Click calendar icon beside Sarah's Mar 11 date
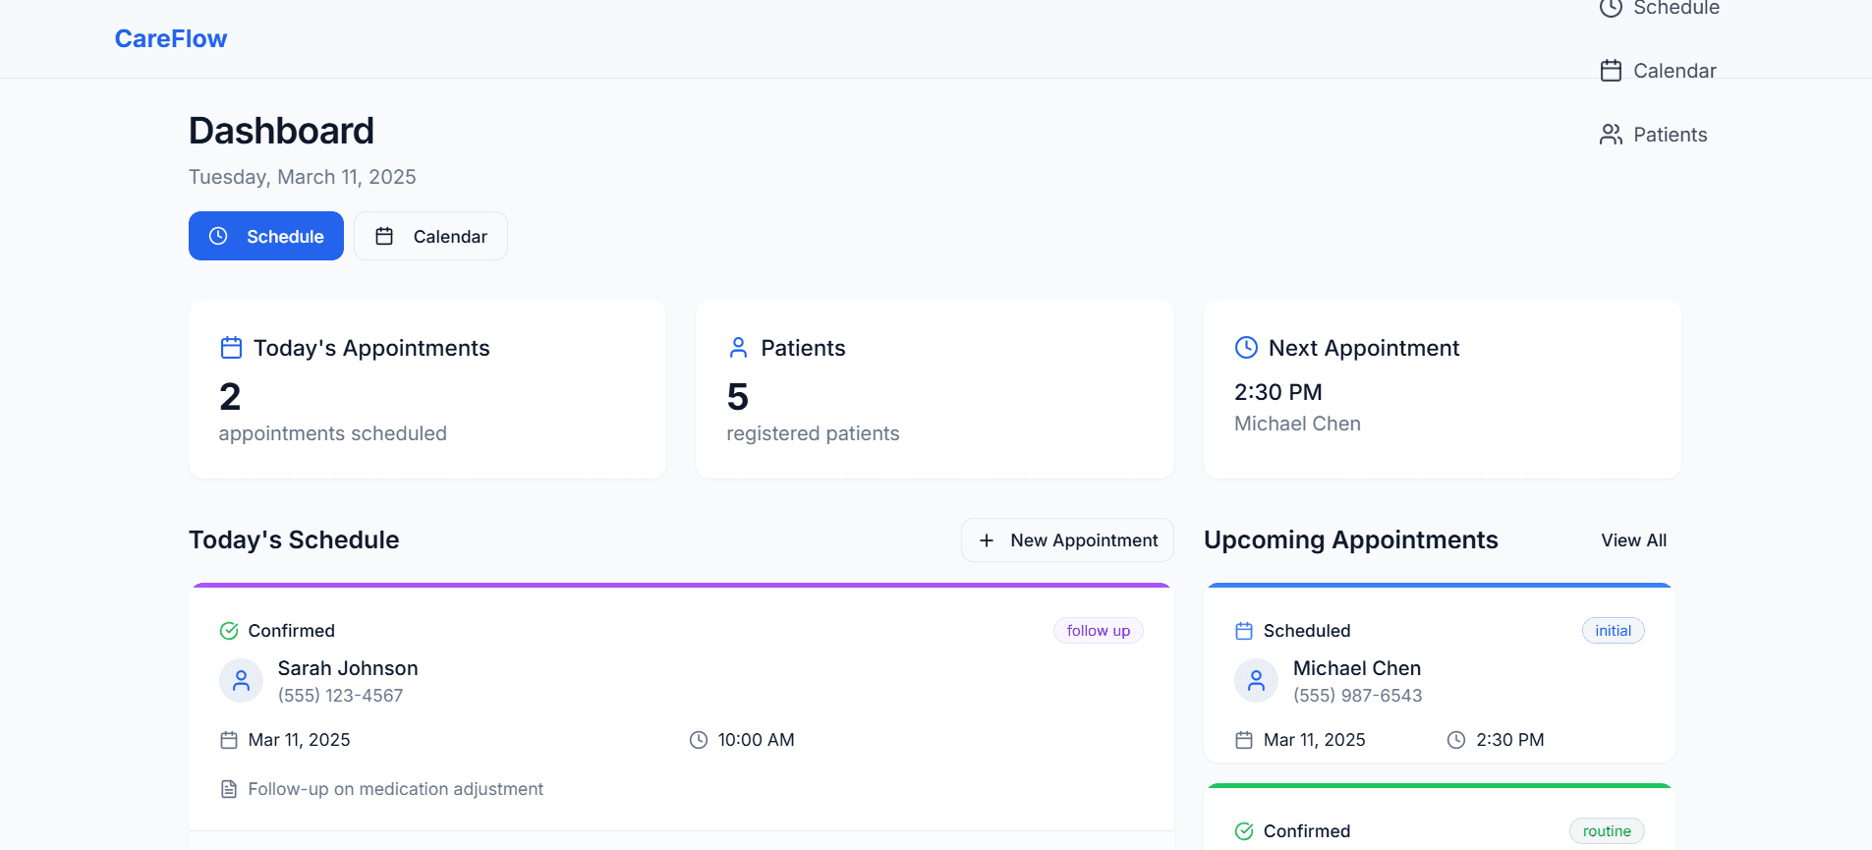This screenshot has height=850, width=1872. point(229,740)
